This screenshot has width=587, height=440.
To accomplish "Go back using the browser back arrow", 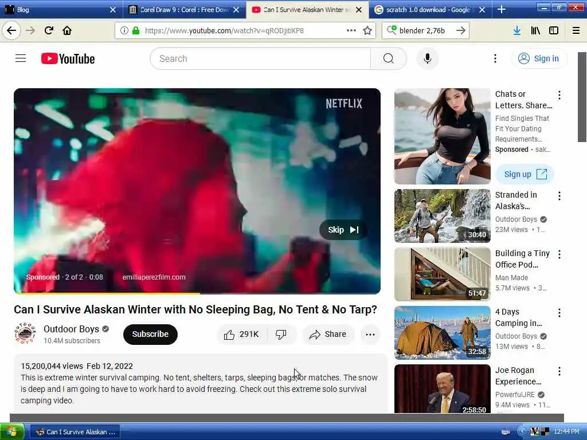I will (x=11, y=30).
